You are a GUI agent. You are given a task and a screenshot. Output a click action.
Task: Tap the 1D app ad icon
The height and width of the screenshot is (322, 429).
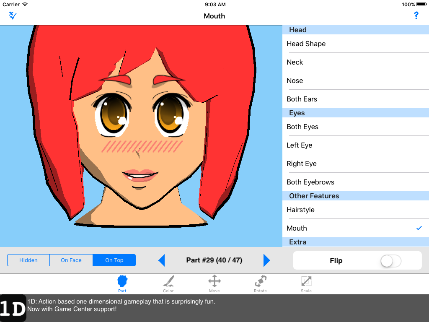point(13,308)
